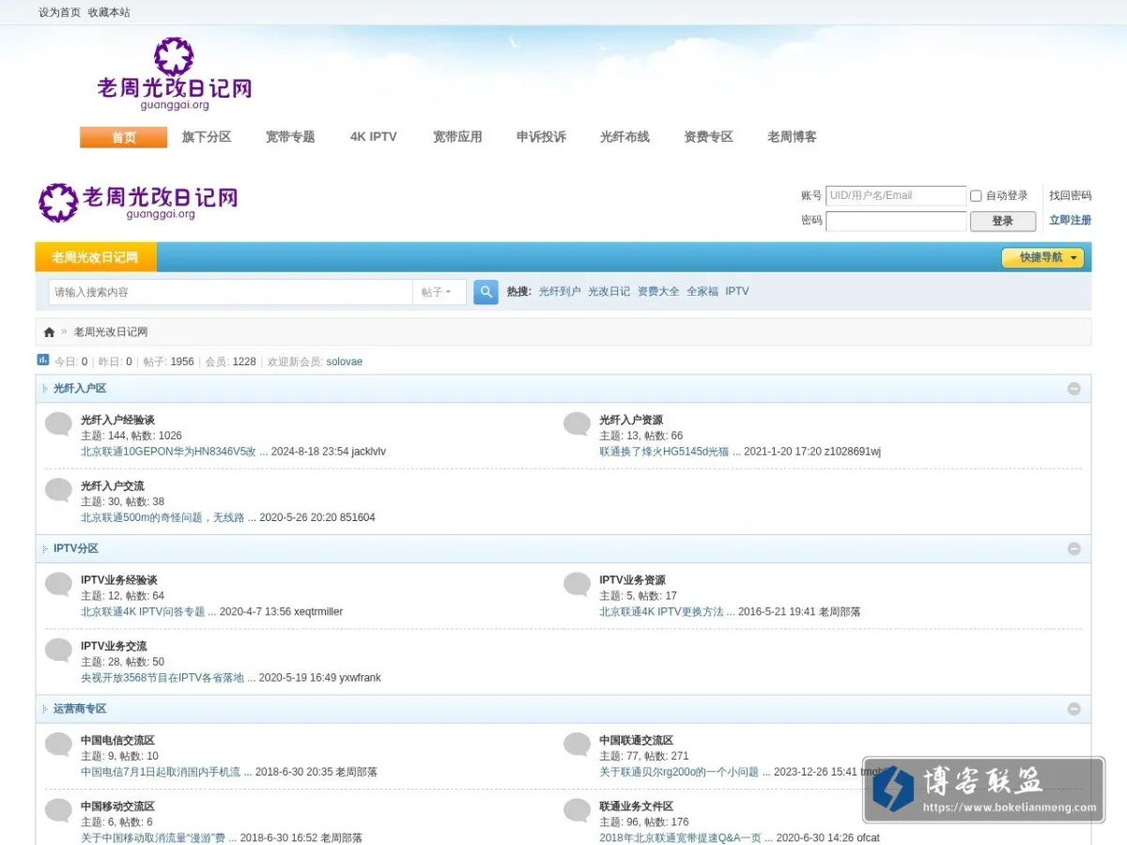Image resolution: width=1127 pixels, height=845 pixels.
Task: Open the 申诉投诉 menu item
Action: click(541, 137)
